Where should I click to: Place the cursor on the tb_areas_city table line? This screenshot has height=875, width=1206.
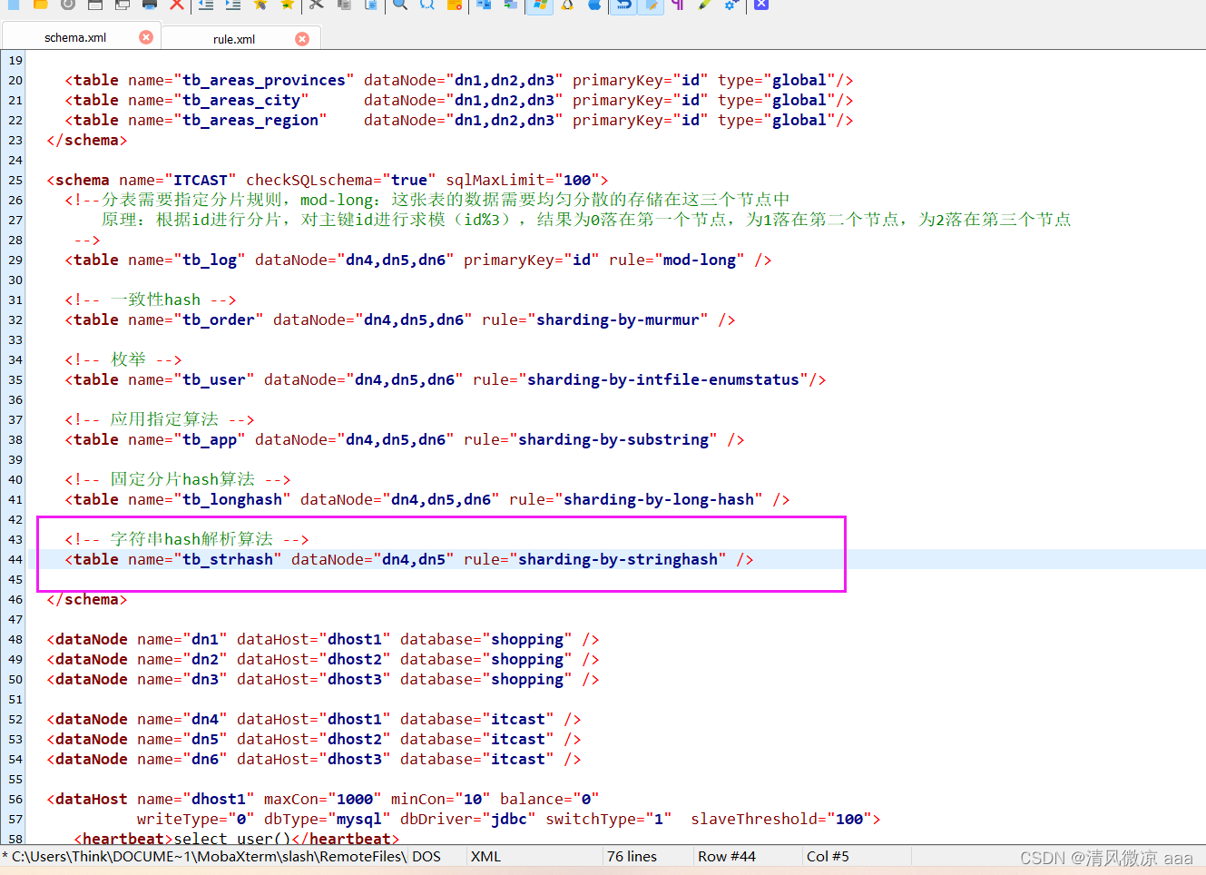[x=458, y=100]
